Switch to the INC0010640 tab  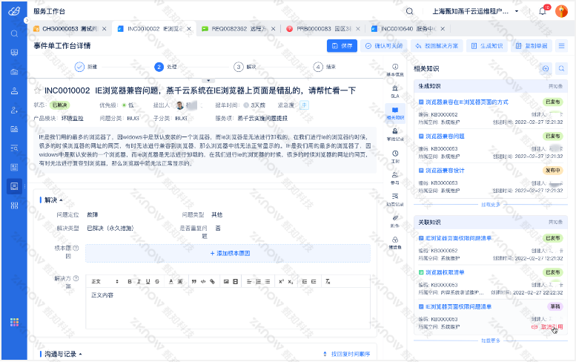coord(408,29)
